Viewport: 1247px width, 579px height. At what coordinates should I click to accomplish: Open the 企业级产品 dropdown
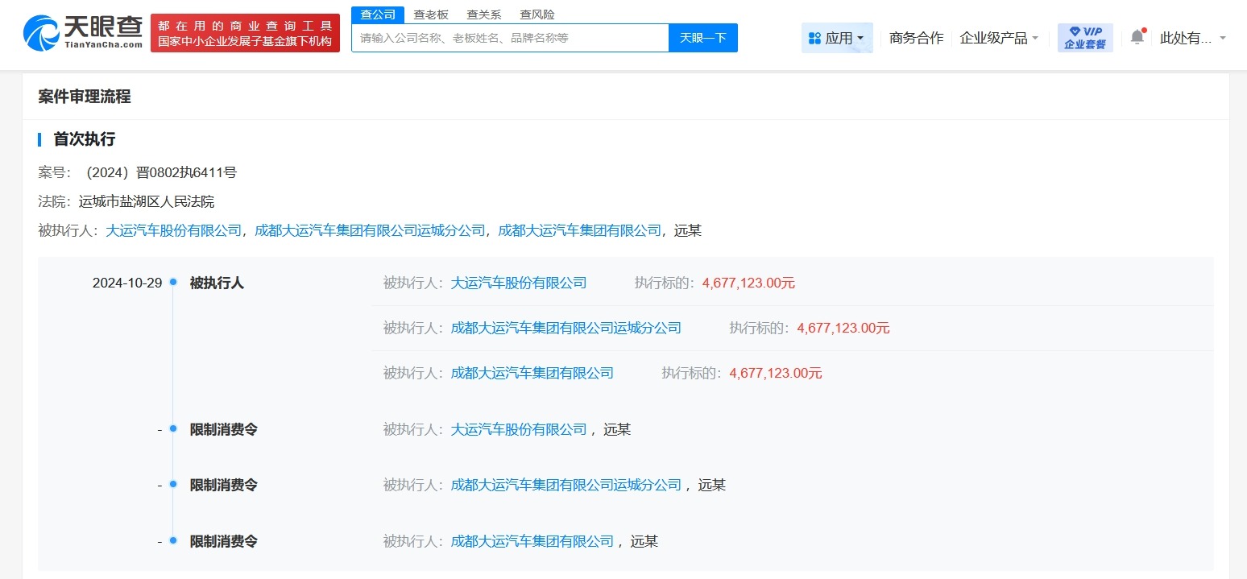click(x=999, y=36)
